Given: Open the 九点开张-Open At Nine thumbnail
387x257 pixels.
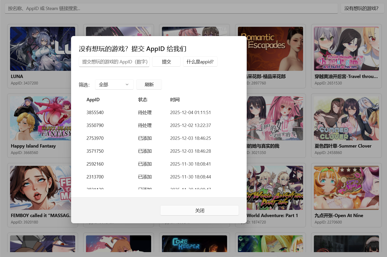Looking at the screenshot, I should tap(346, 188).
